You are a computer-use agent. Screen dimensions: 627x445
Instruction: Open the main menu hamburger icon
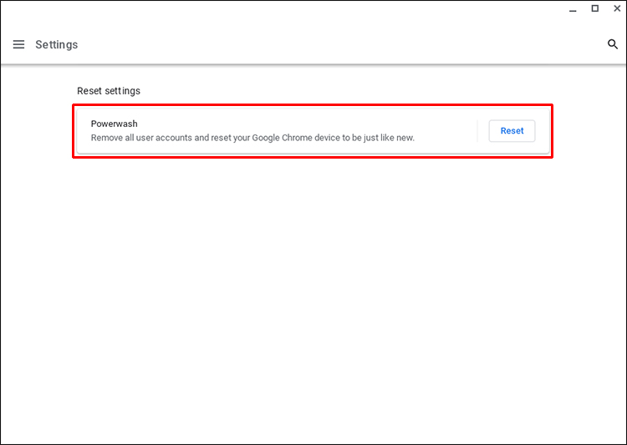(x=18, y=44)
